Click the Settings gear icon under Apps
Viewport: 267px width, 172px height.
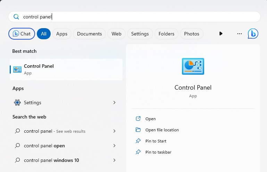point(17,103)
